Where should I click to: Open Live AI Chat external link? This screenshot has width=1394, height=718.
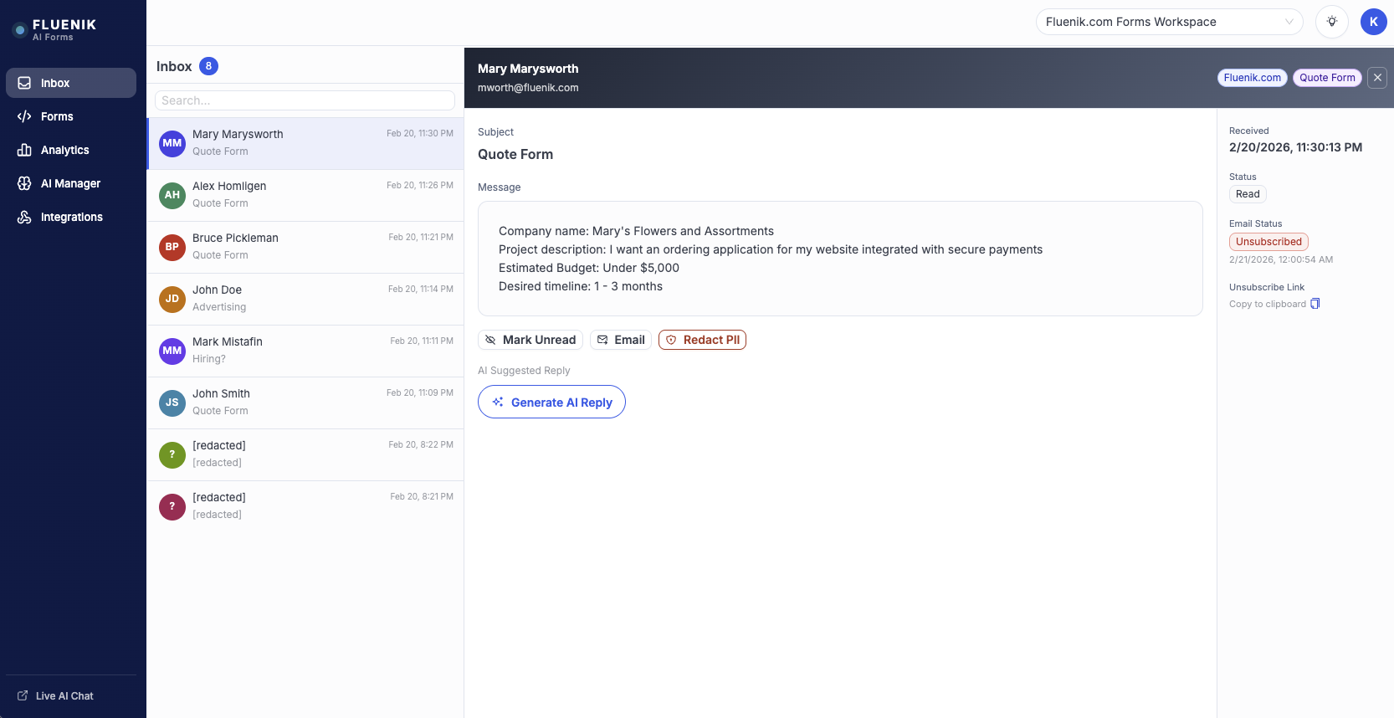[64, 695]
